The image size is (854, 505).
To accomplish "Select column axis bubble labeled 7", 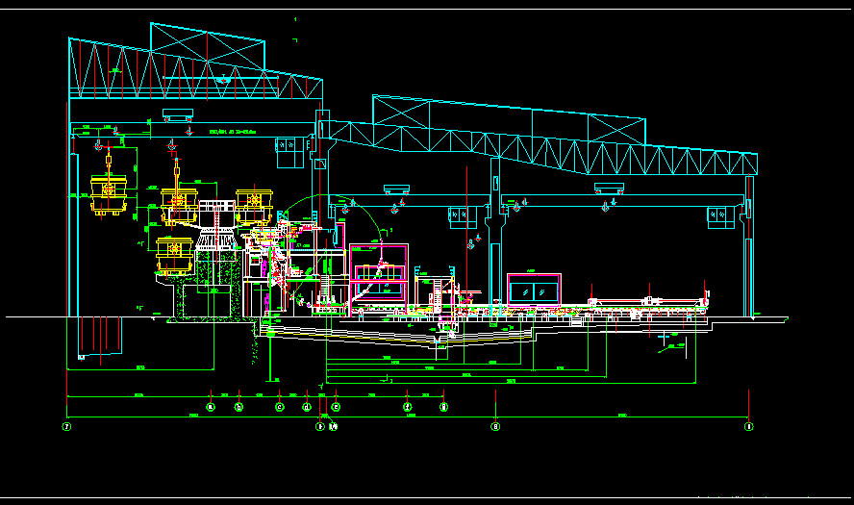I will tap(66, 426).
